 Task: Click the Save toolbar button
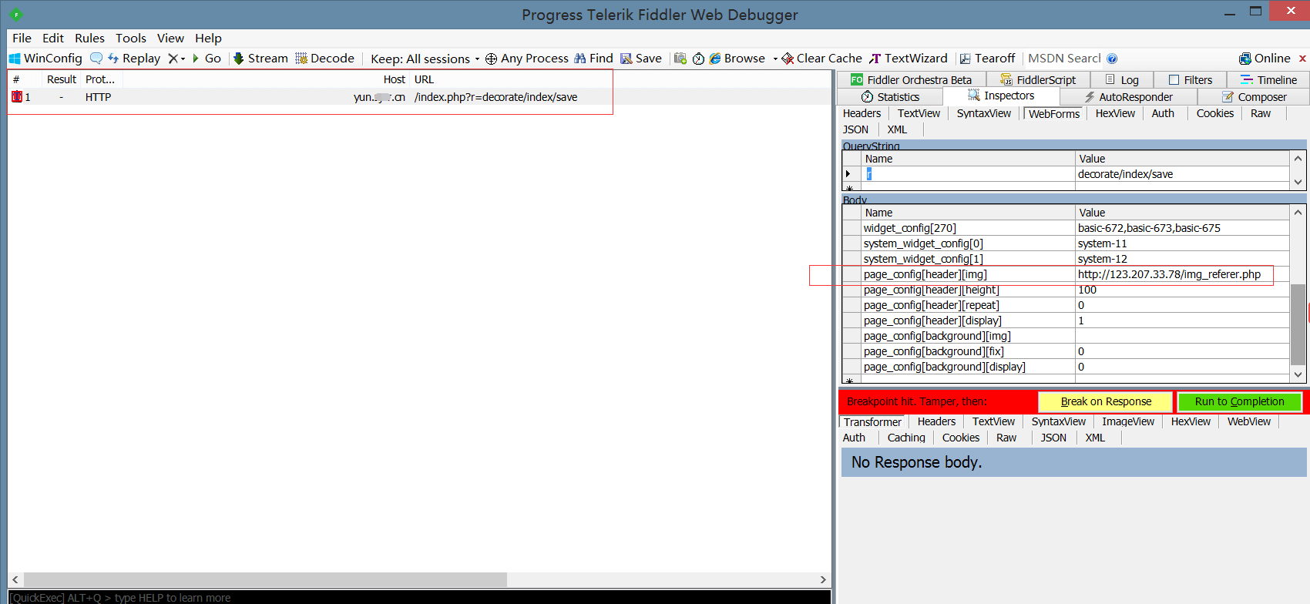click(x=641, y=59)
